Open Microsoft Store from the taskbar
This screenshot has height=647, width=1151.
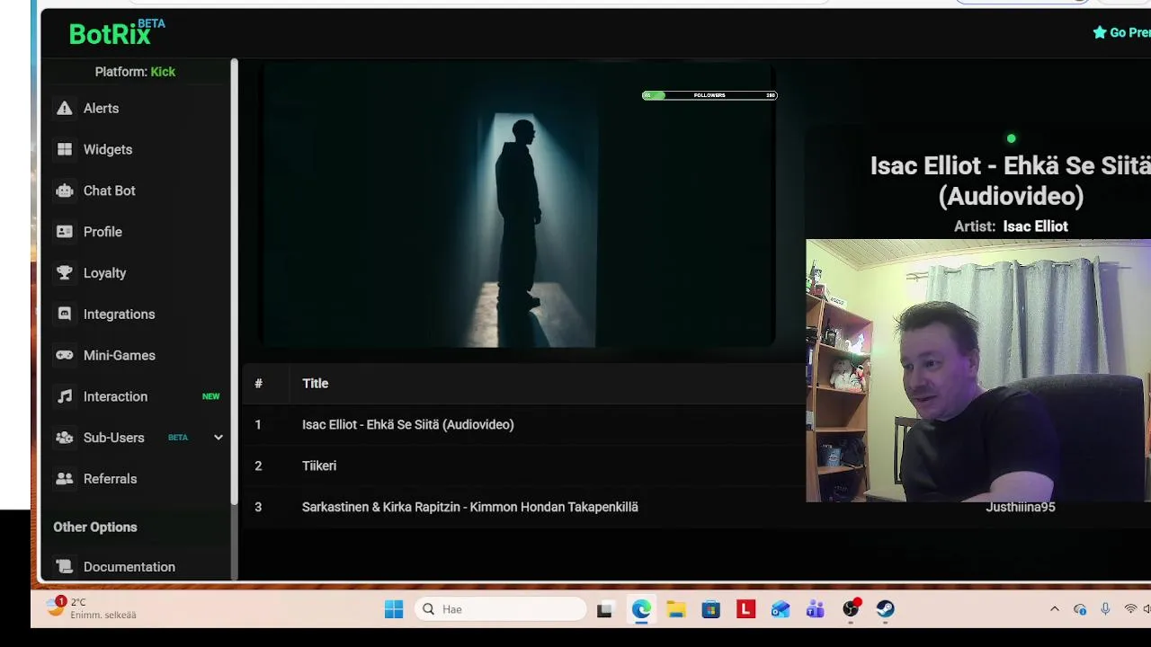[711, 609]
